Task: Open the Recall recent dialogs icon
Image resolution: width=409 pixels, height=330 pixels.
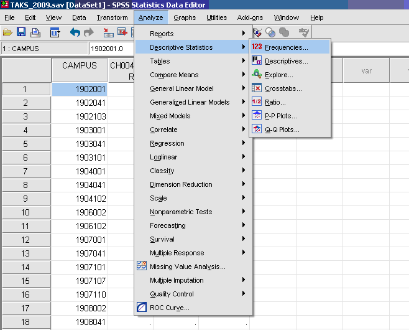Action: coord(55,32)
